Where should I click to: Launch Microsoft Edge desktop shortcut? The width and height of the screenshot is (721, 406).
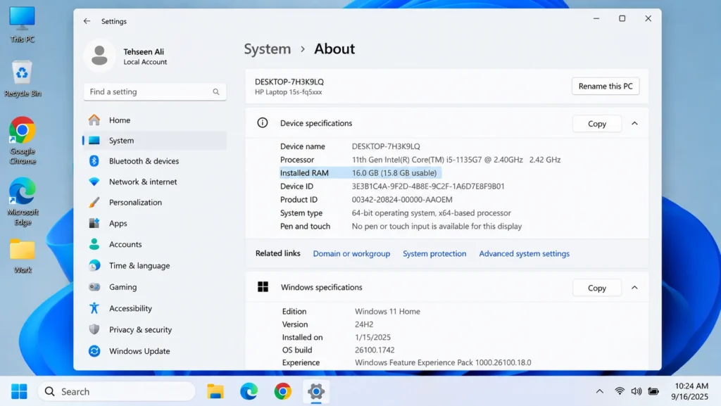point(22,202)
